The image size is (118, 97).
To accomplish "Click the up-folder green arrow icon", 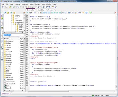I will point(8,13).
